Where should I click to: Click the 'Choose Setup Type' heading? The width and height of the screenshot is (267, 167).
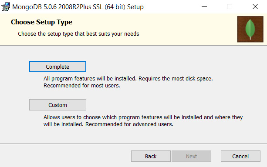(x=41, y=22)
